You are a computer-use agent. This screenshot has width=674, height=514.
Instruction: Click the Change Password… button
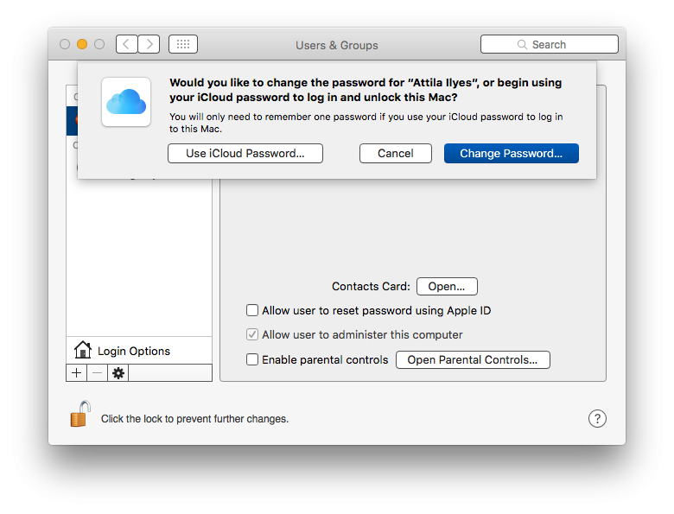(x=511, y=154)
